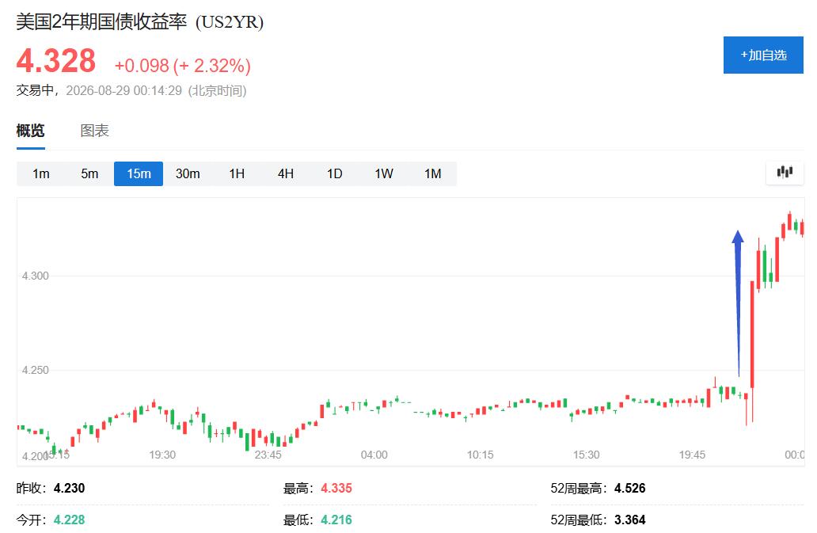Click the 04:00 time axis label
The height and width of the screenshot is (533, 817).
click(x=374, y=455)
